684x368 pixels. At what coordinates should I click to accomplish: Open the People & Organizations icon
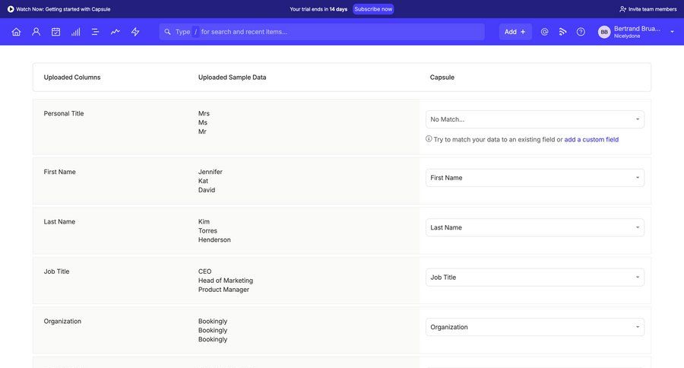(x=36, y=32)
